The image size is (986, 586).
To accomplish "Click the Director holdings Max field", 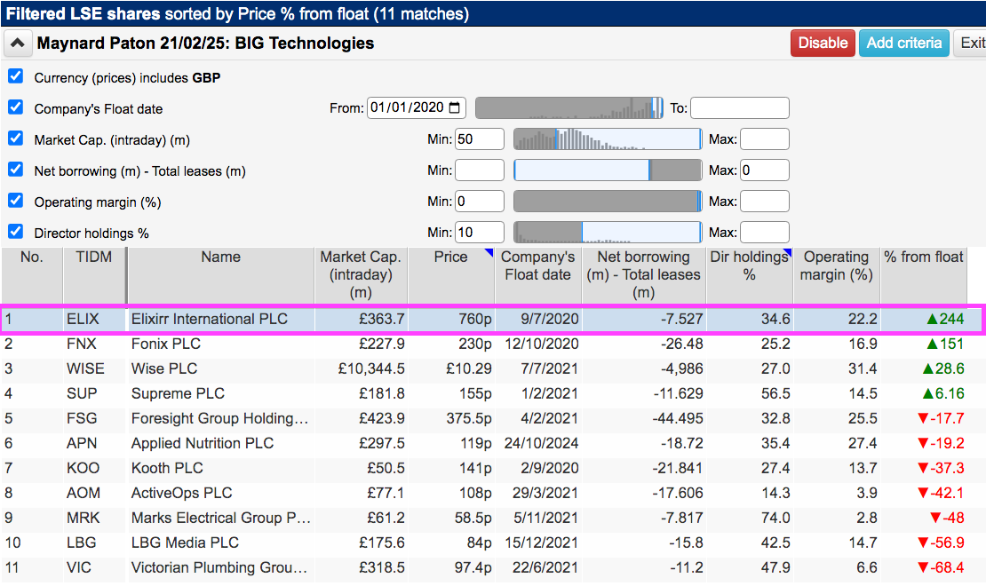I will (765, 233).
